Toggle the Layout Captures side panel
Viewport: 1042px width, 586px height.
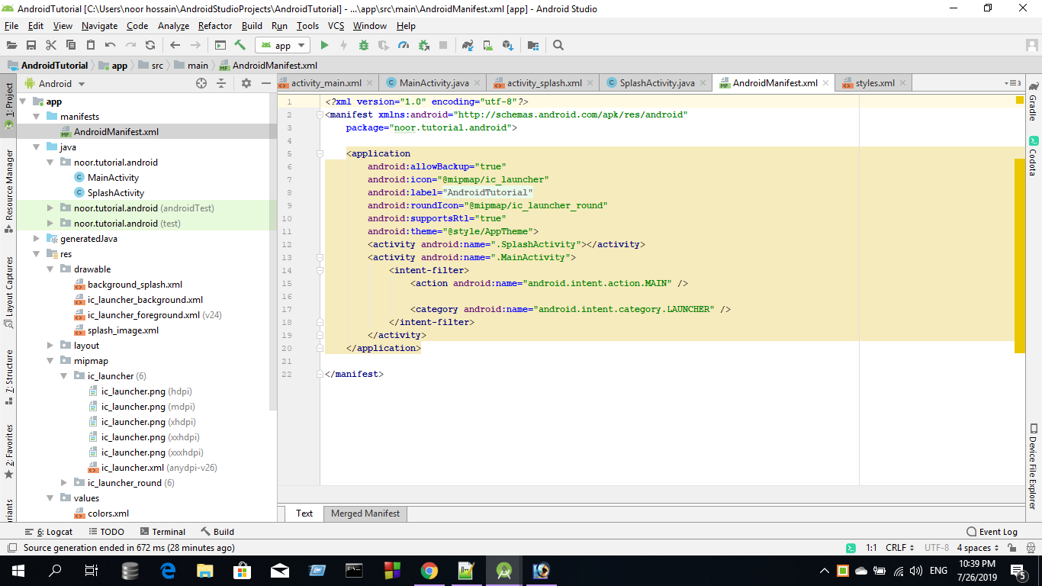tap(9, 292)
